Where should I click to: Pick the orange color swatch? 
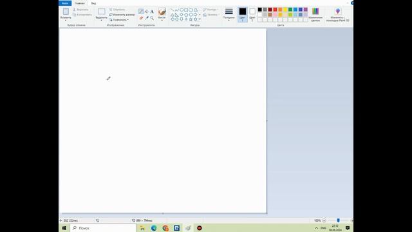point(280,10)
